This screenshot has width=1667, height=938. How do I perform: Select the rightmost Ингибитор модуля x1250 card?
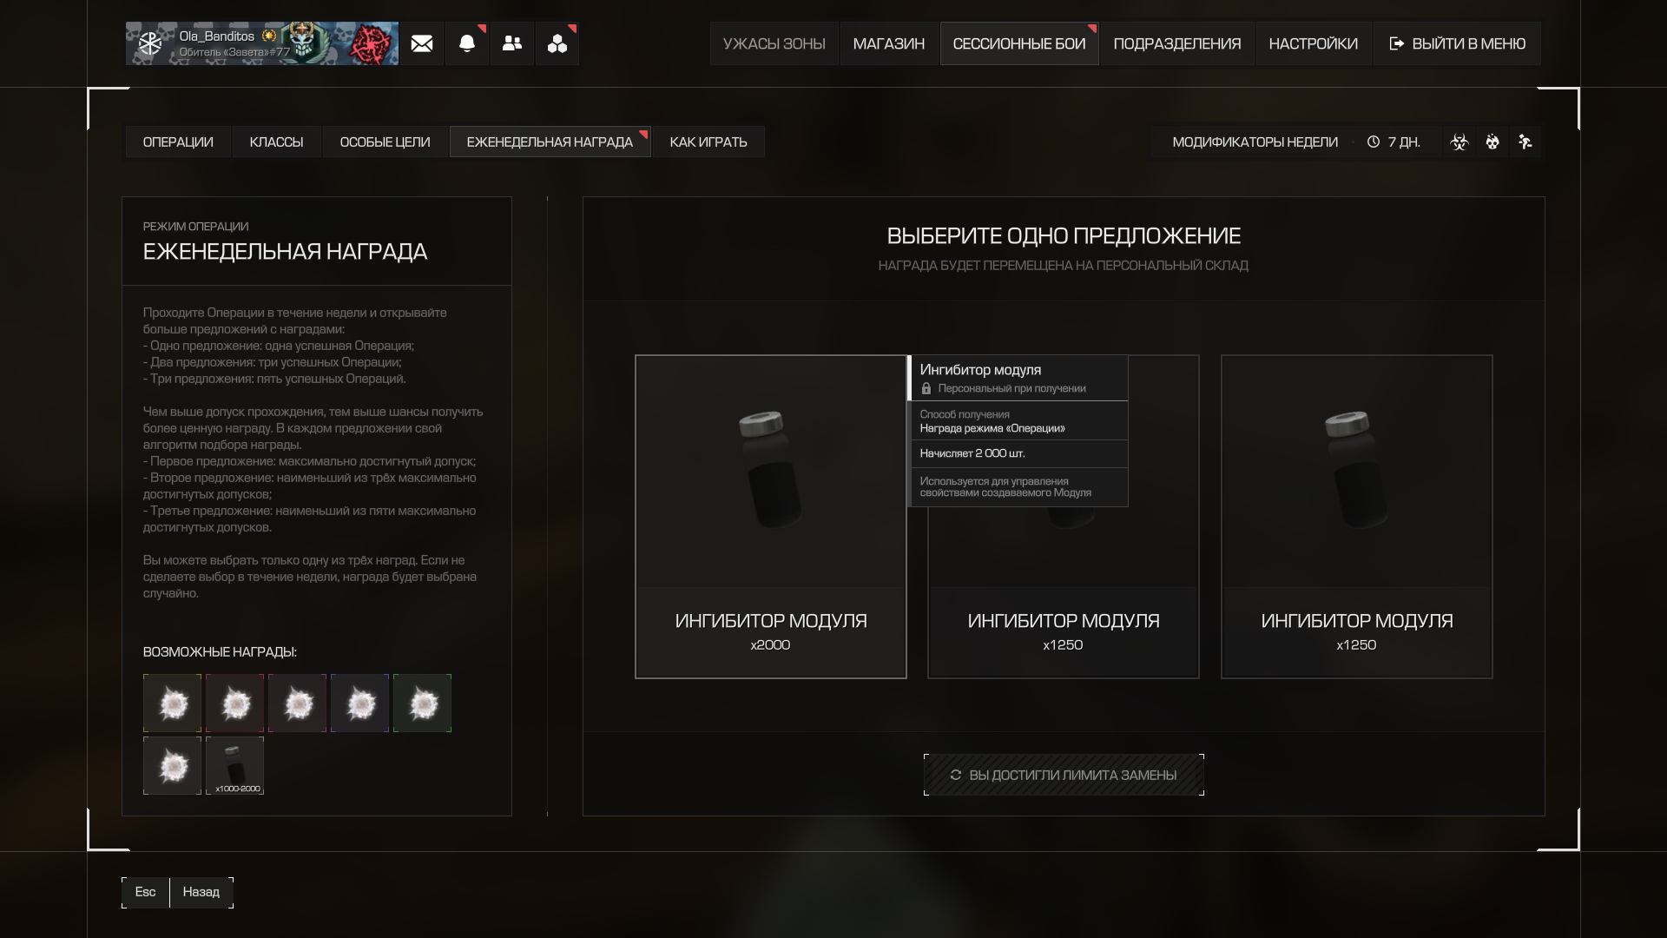1356,517
